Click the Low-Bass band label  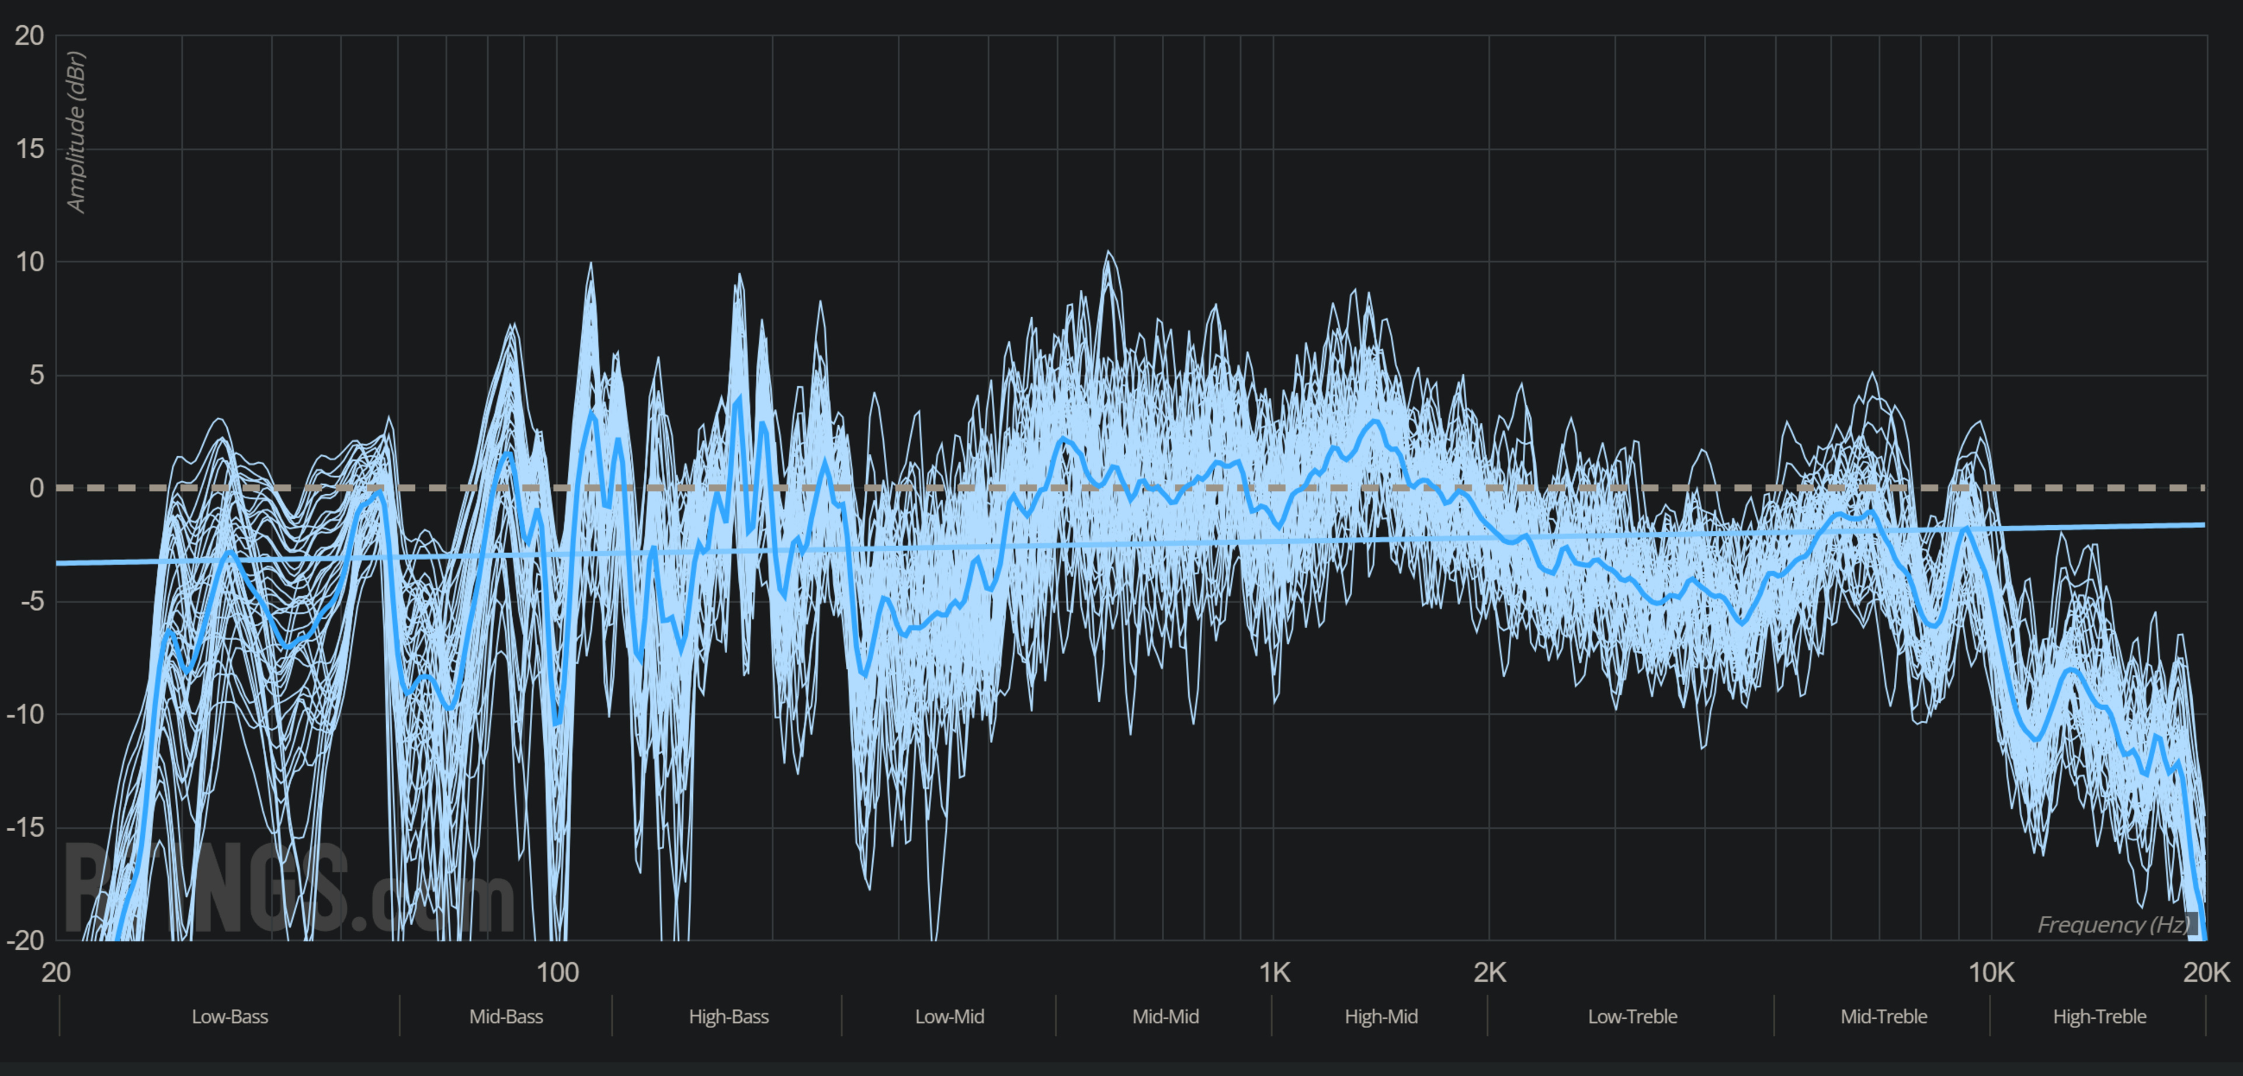(x=230, y=1016)
